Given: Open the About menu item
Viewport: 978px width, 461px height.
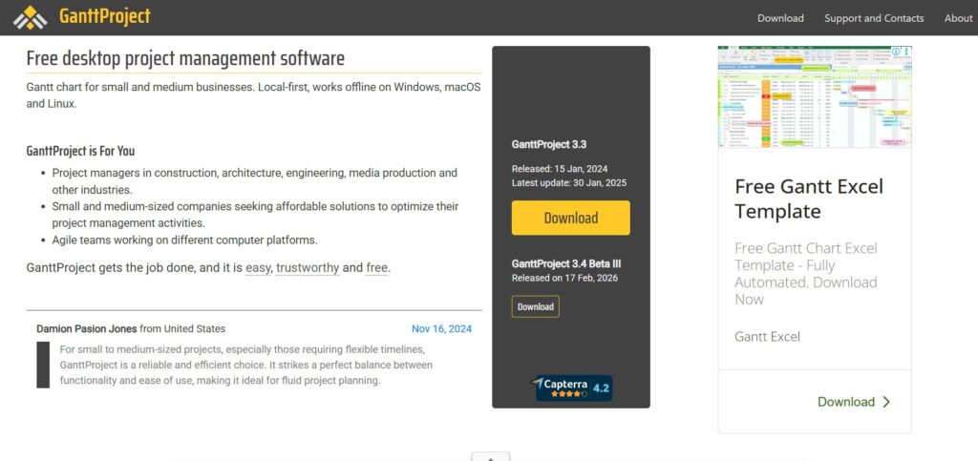Looking at the screenshot, I should tap(957, 18).
